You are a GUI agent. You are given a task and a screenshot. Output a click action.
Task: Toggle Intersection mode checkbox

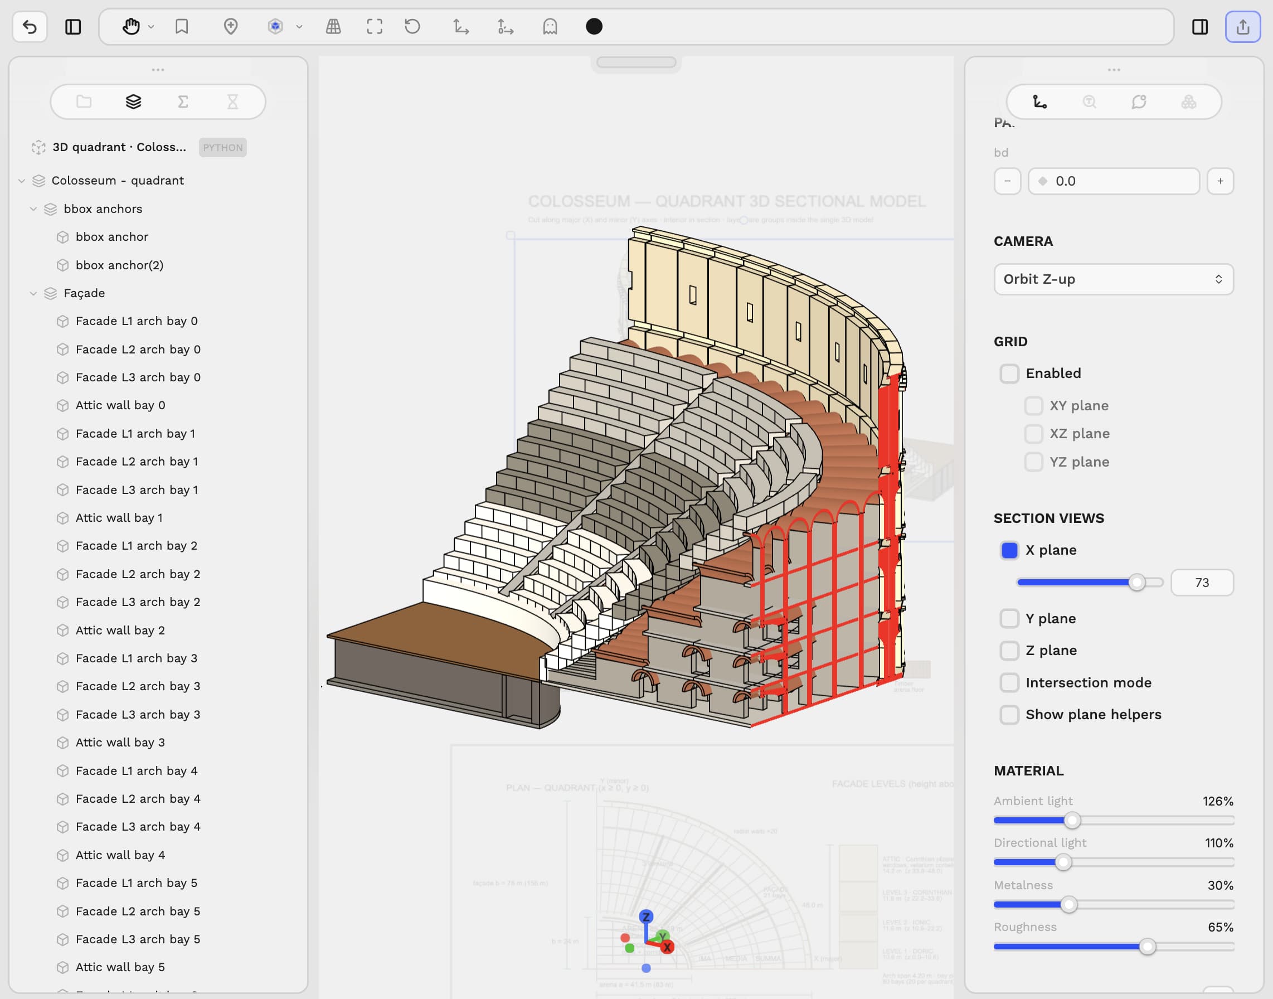1009,683
